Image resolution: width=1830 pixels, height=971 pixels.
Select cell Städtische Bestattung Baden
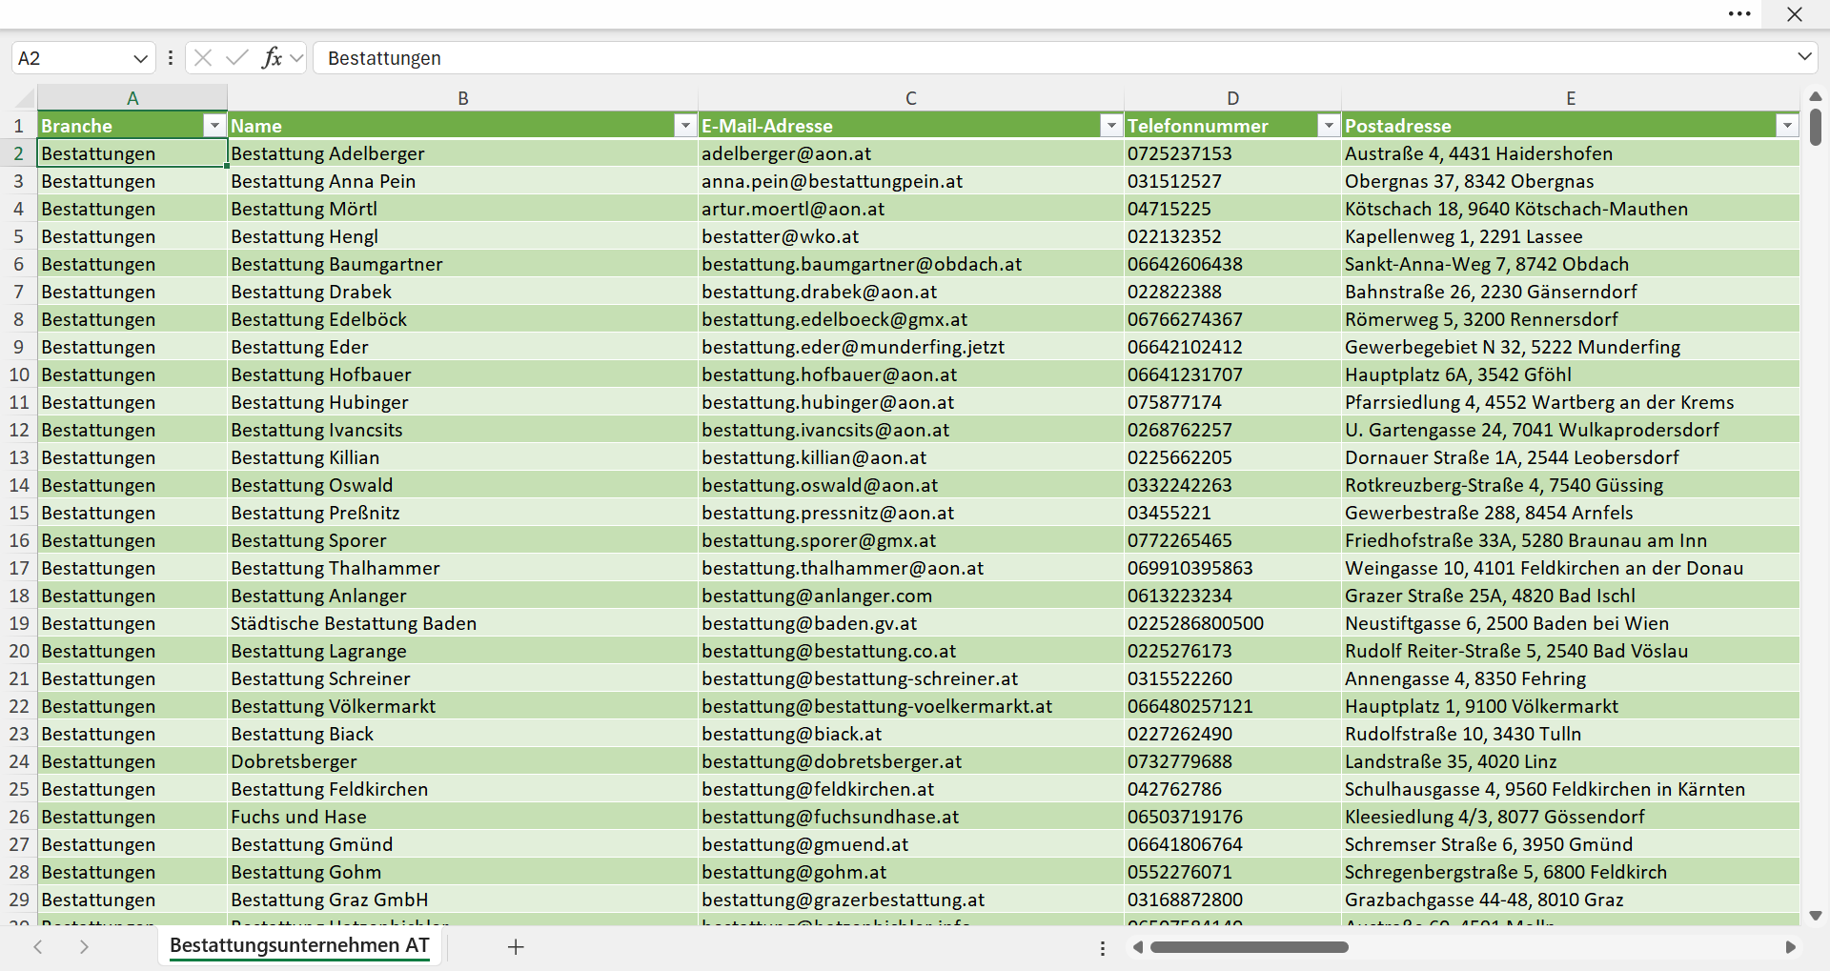coord(462,623)
